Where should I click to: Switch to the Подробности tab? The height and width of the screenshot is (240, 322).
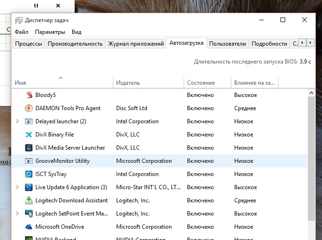[x=269, y=44]
